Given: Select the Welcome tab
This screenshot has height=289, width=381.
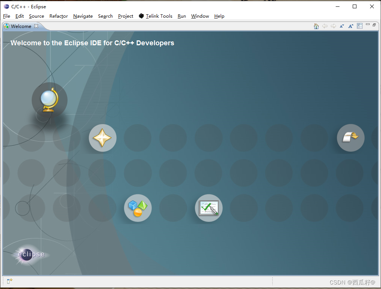Looking at the screenshot, I should [x=21, y=26].
